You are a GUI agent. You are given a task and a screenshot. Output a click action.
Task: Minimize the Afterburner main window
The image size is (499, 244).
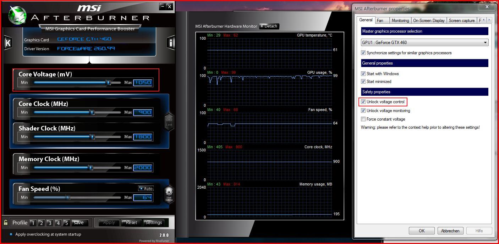163,6
